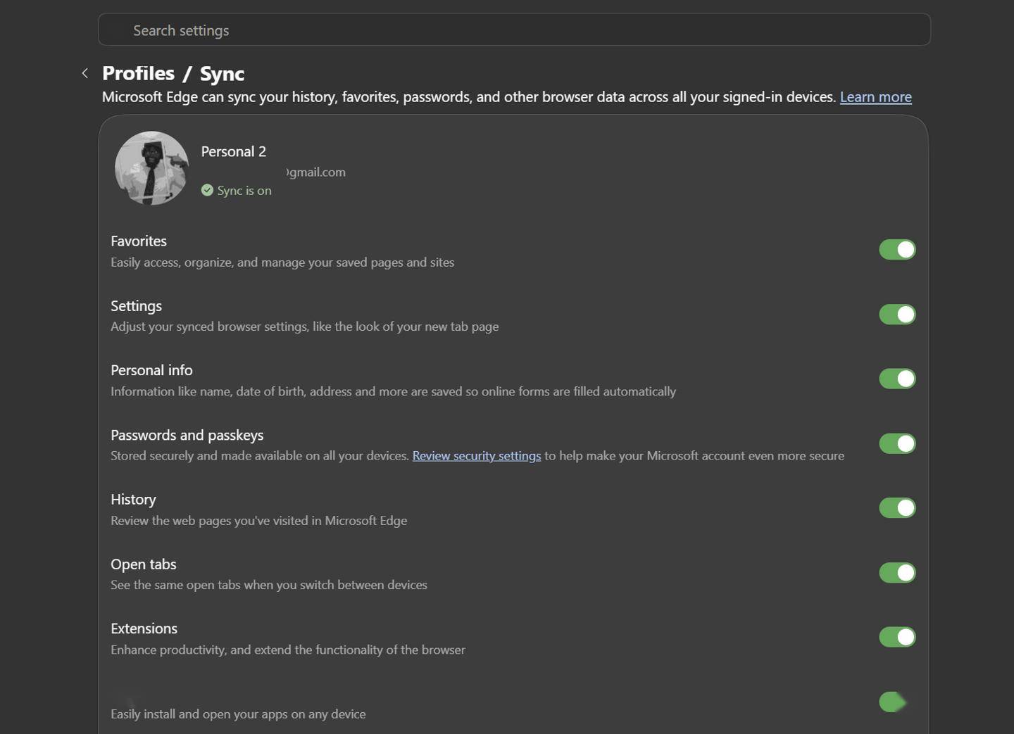This screenshot has height=734, width=1014.
Task: Toggle sync for installing apps on any device
Action: tap(893, 702)
